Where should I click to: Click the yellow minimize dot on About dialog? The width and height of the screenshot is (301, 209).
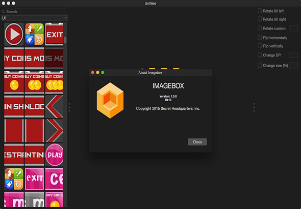[97, 73]
